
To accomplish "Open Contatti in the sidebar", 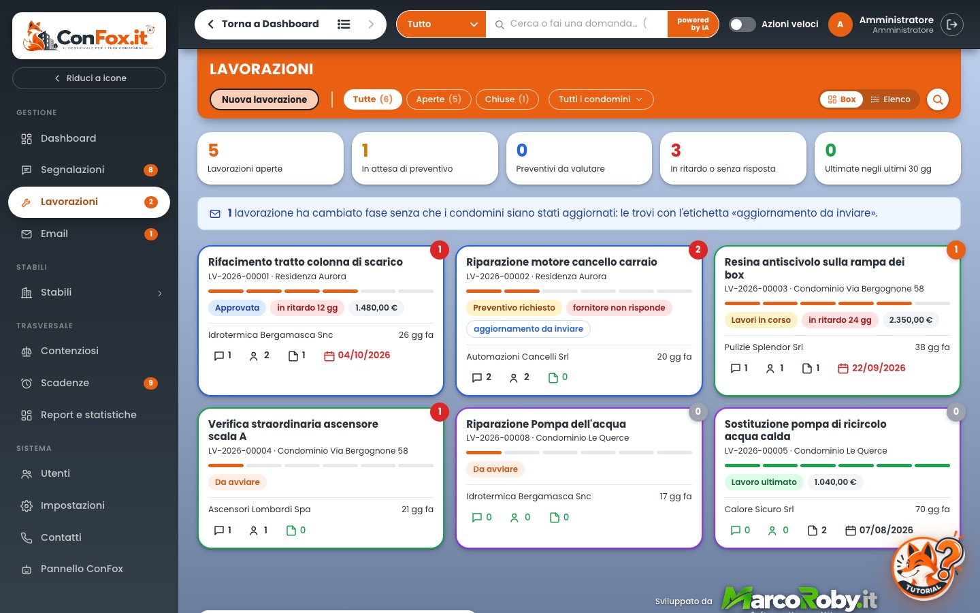I will [89, 537].
